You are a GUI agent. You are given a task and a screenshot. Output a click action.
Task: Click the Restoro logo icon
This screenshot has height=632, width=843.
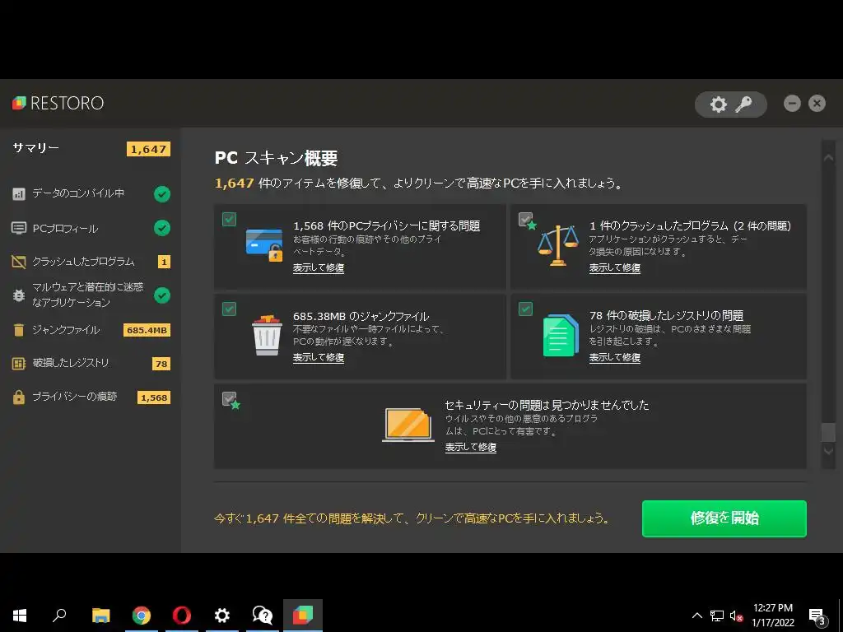click(19, 103)
